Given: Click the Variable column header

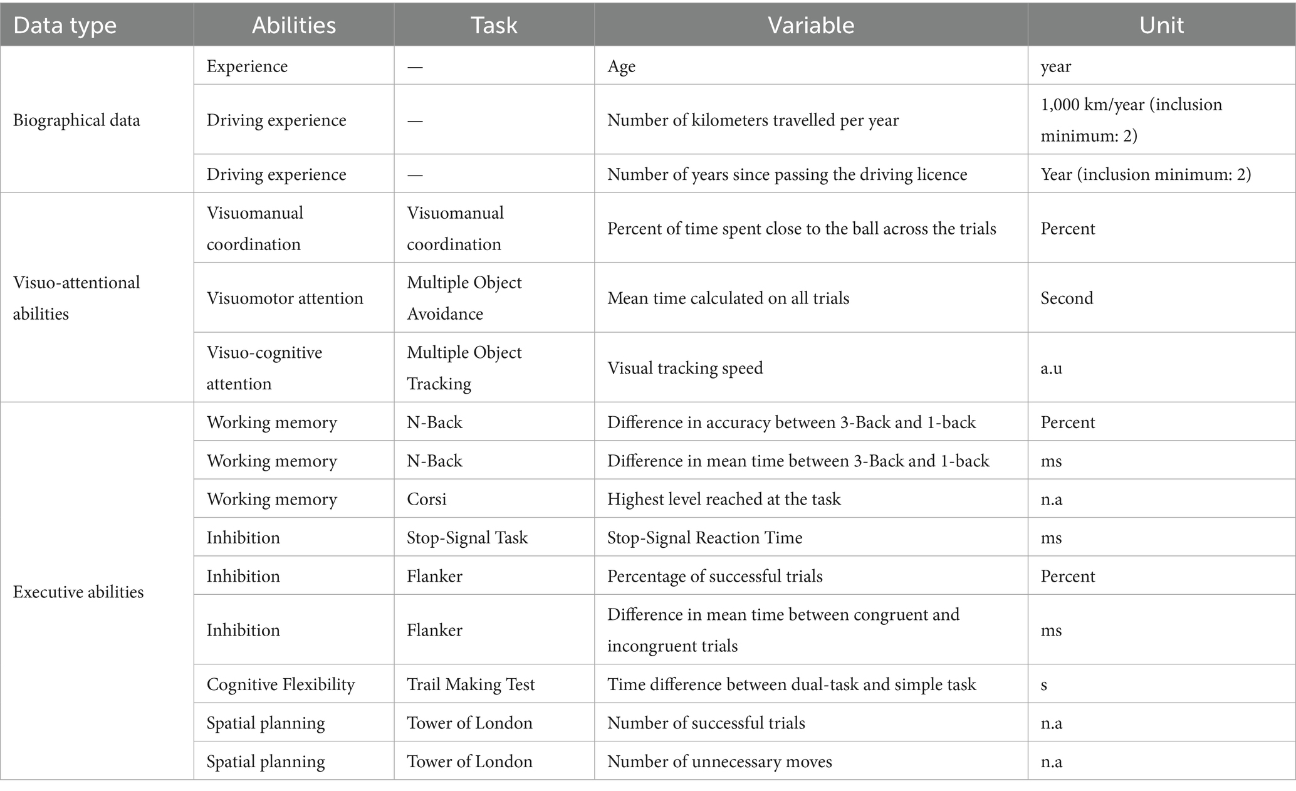Looking at the screenshot, I should click(x=810, y=26).
